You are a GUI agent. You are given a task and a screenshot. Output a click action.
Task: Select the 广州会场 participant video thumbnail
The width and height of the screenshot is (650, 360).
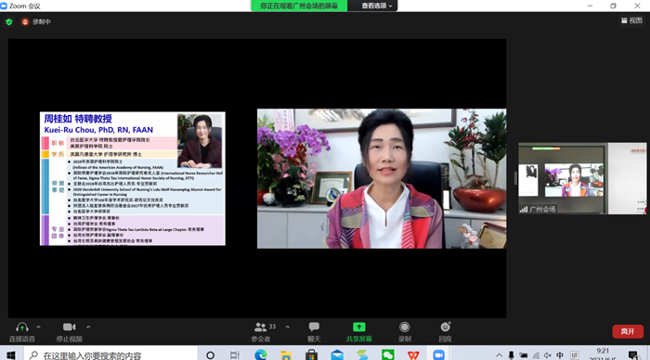582,178
